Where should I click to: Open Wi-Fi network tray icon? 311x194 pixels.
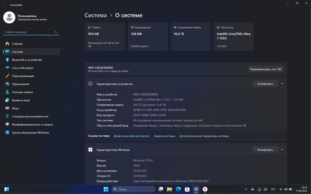[x=281, y=189]
